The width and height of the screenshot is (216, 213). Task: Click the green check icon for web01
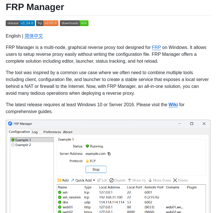tap(60, 207)
